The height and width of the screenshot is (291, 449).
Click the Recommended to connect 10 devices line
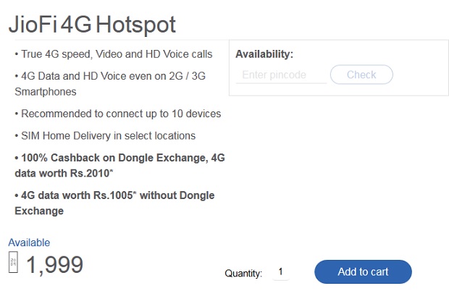(x=118, y=114)
